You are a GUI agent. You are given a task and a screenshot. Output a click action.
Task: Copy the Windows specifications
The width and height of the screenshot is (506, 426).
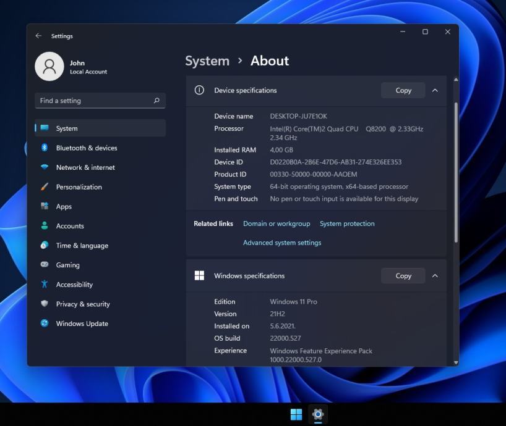point(403,276)
